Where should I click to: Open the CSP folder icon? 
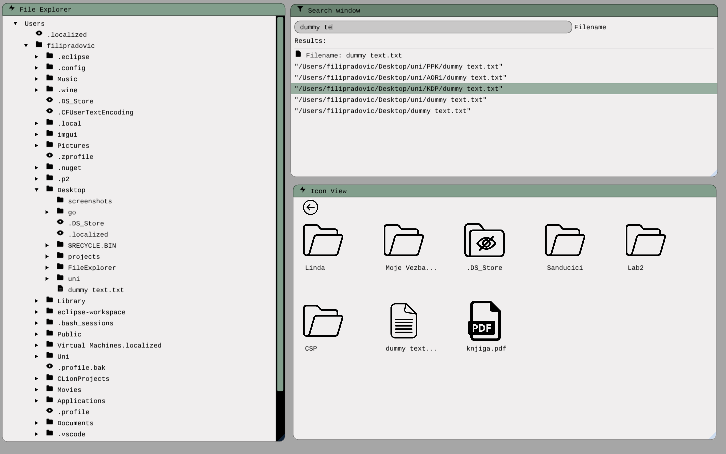pos(323,321)
